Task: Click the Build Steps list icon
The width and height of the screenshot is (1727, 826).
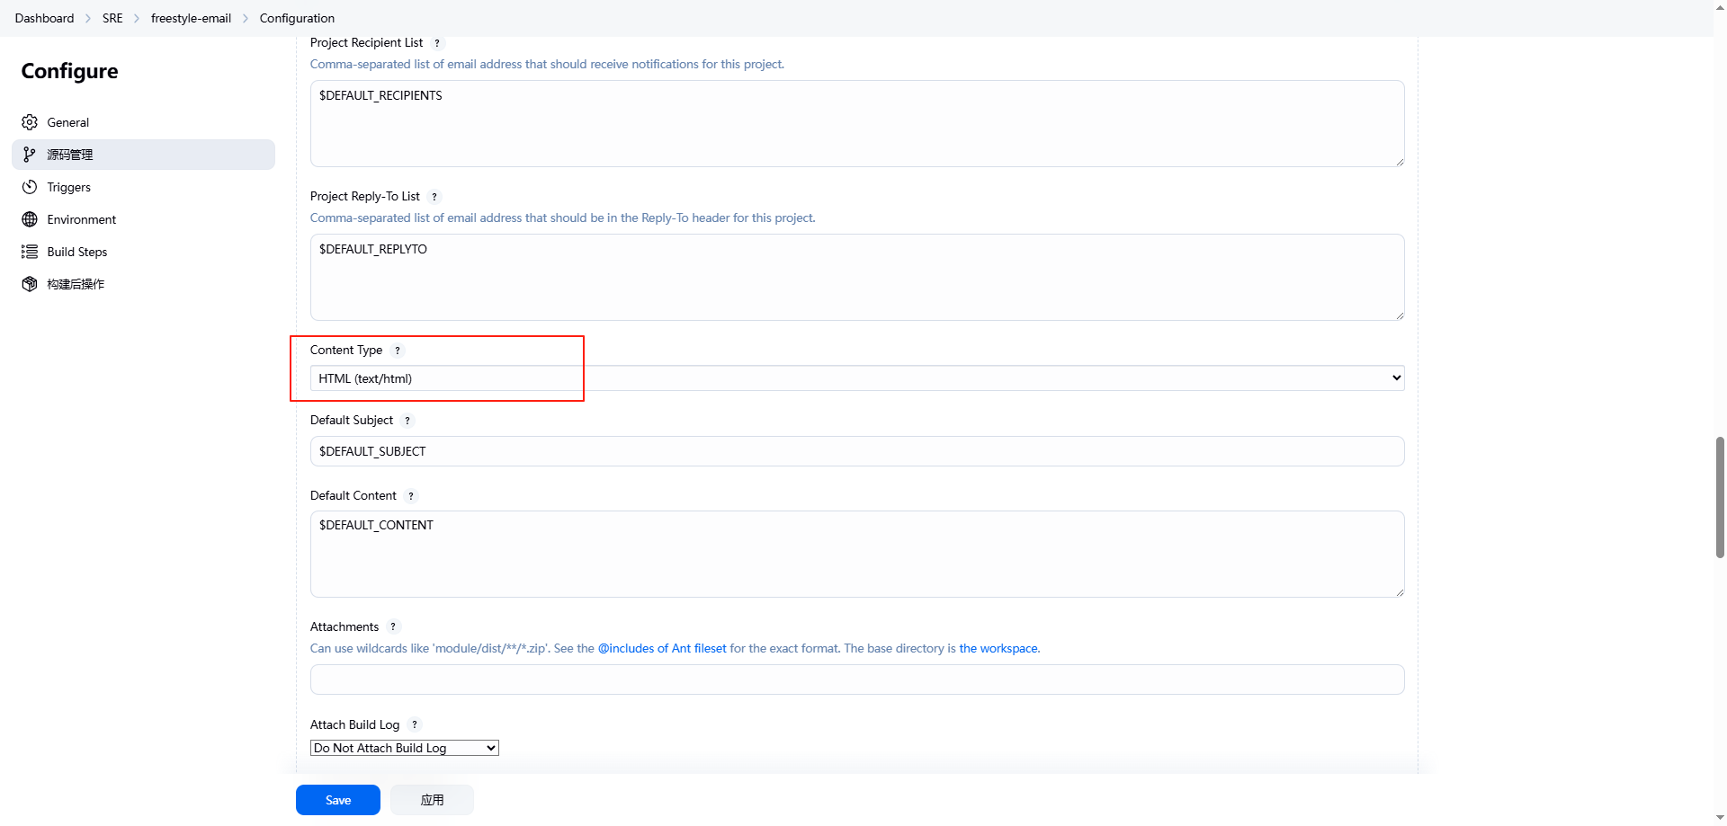Action: click(30, 252)
